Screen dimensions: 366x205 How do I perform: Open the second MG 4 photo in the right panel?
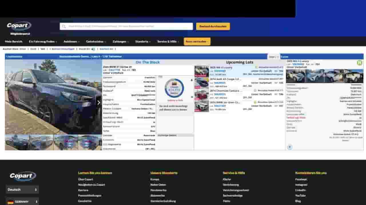click(315, 76)
